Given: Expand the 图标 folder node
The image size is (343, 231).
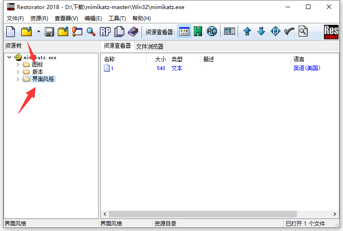Looking at the screenshot, I should point(18,65).
